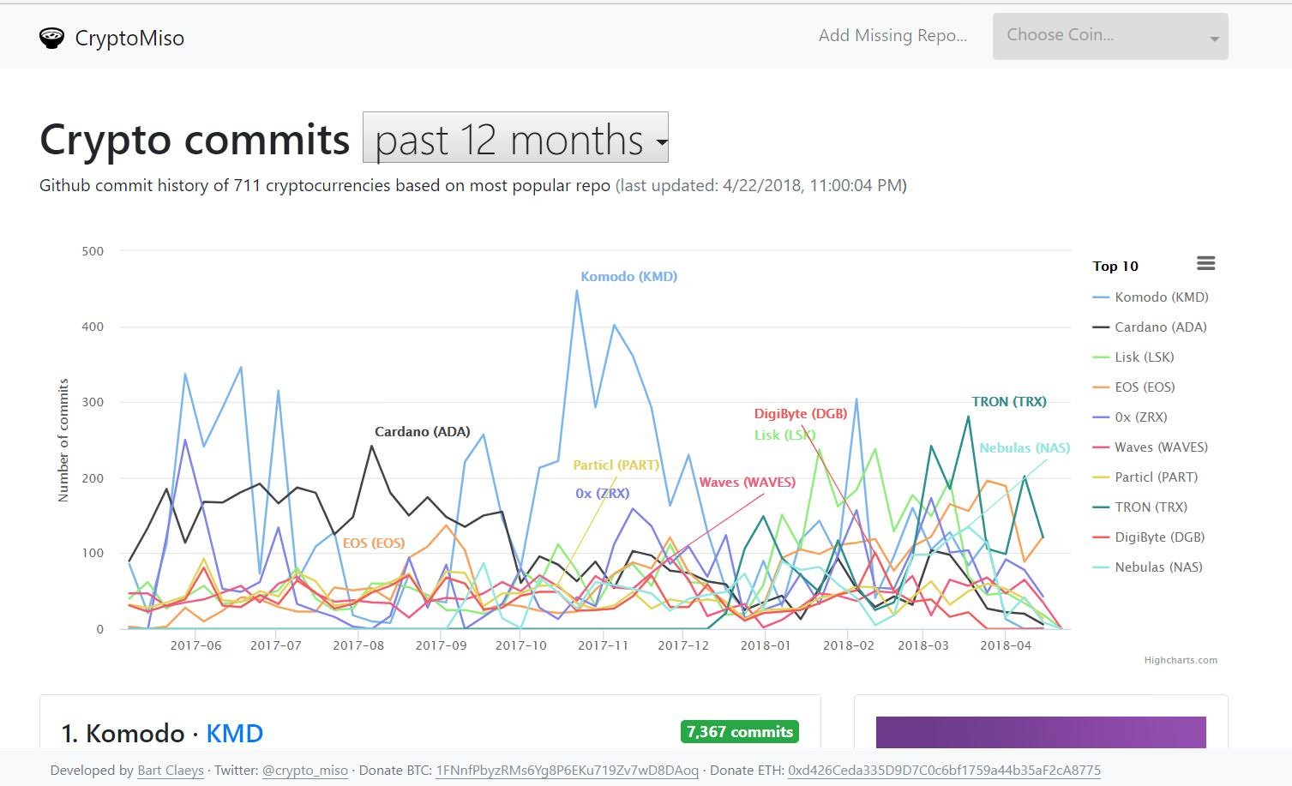Viewport: 1292px width, 786px height.
Task: Toggle Lisk (LSK) series in legend
Action: coord(1133,357)
